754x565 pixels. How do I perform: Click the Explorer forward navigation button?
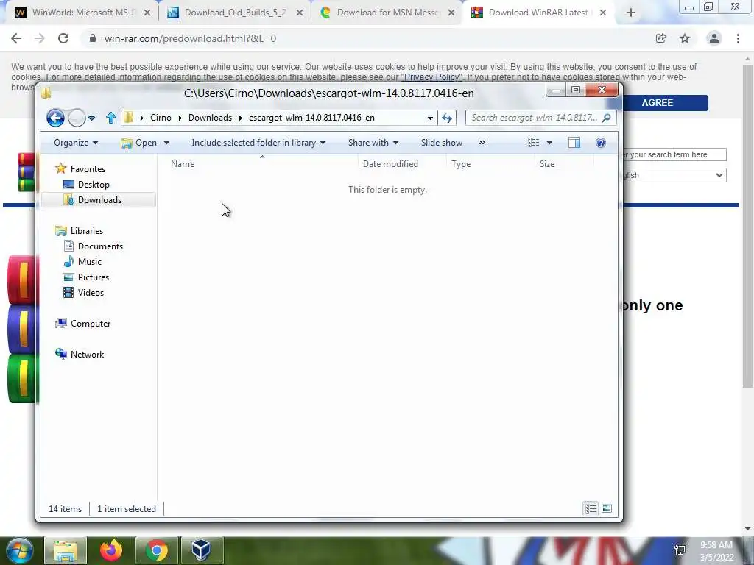77,118
